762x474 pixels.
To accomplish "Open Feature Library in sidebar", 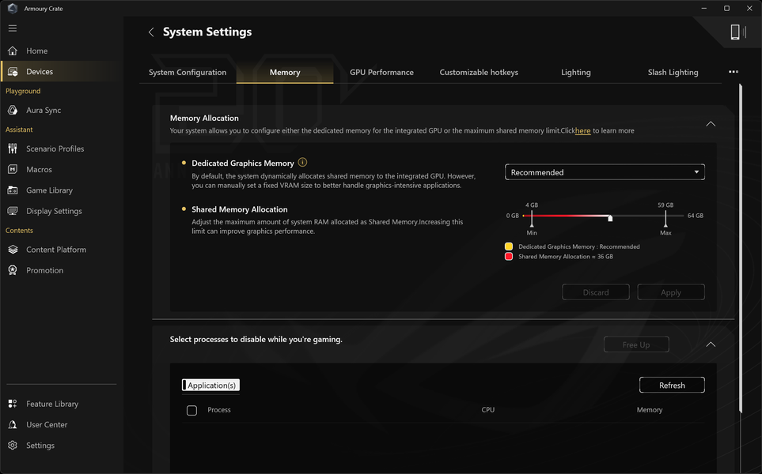I will point(52,404).
